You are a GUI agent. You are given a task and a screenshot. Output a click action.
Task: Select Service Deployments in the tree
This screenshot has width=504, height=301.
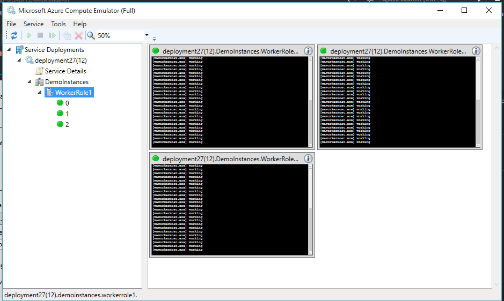click(x=54, y=50)
